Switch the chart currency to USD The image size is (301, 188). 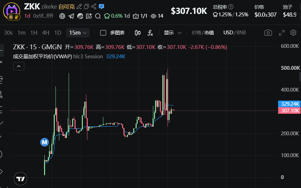(x=228, y=33)
